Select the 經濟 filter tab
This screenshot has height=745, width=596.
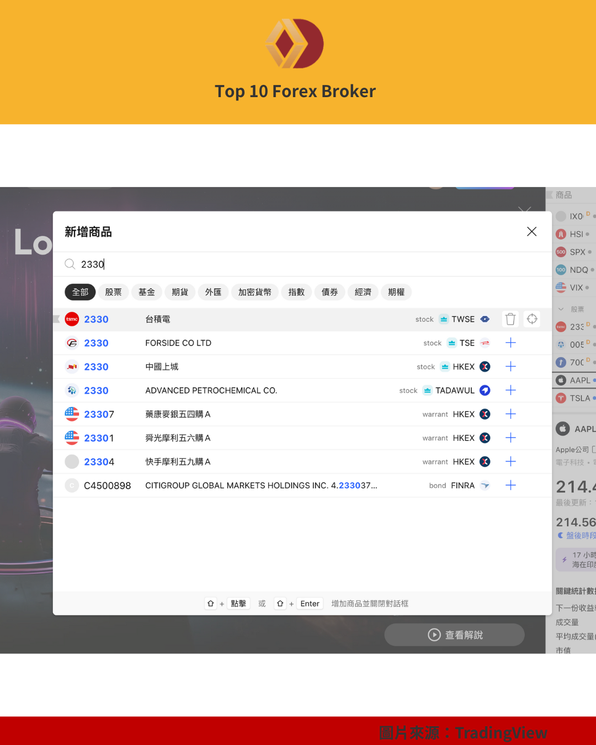(363, 292)
